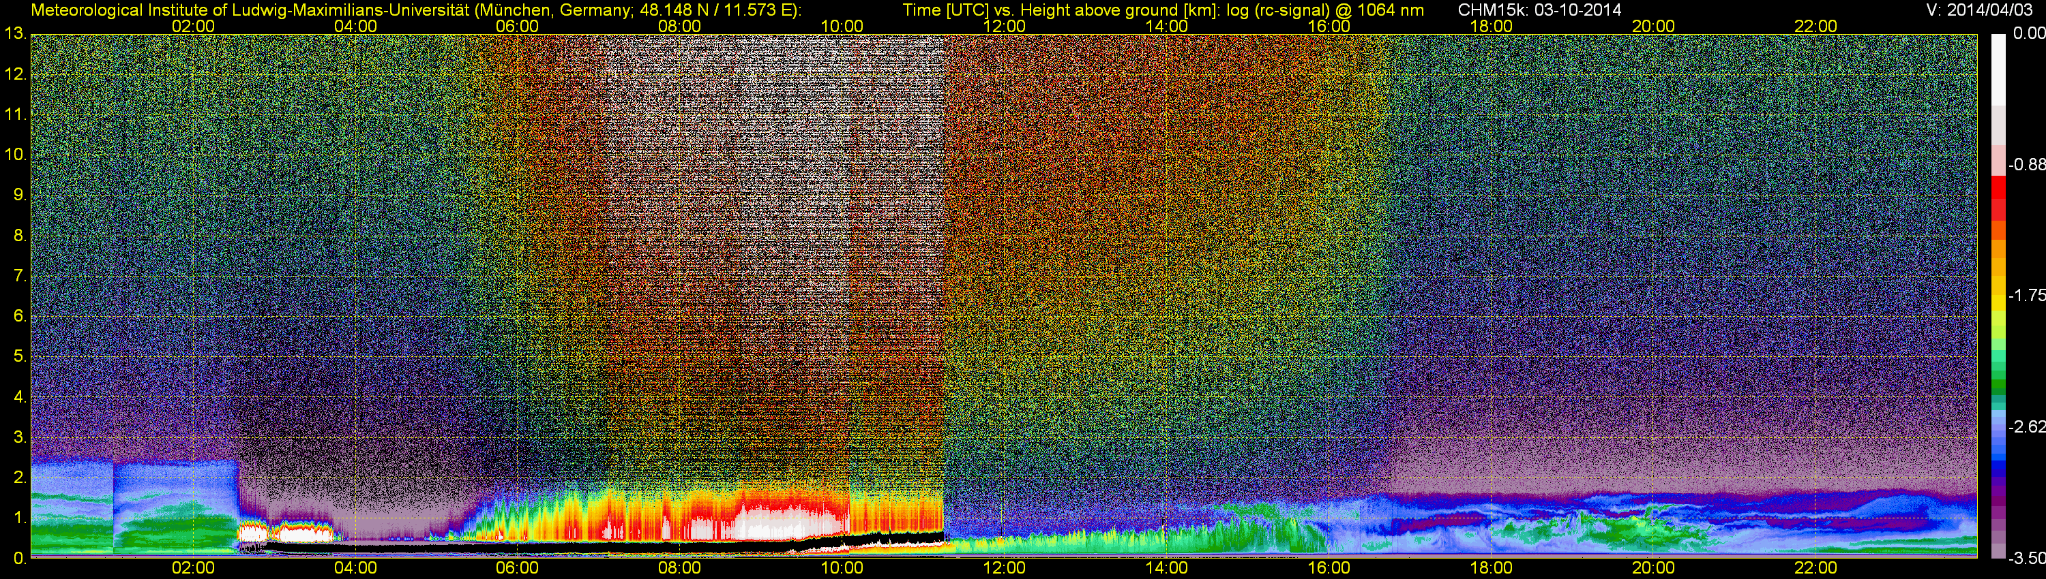
Task: Select '22:00' on the top time axis
Action: click(1815, 26)
